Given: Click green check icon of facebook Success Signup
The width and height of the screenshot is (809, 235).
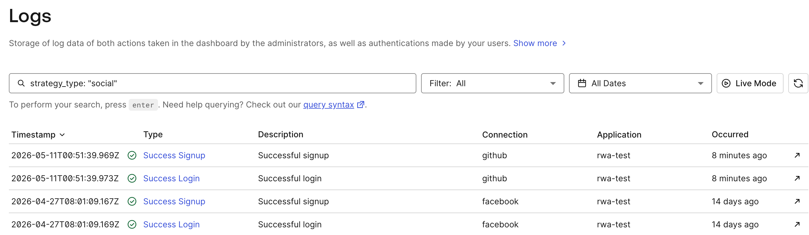Looking at the screenshot, I should click(132, 201).
